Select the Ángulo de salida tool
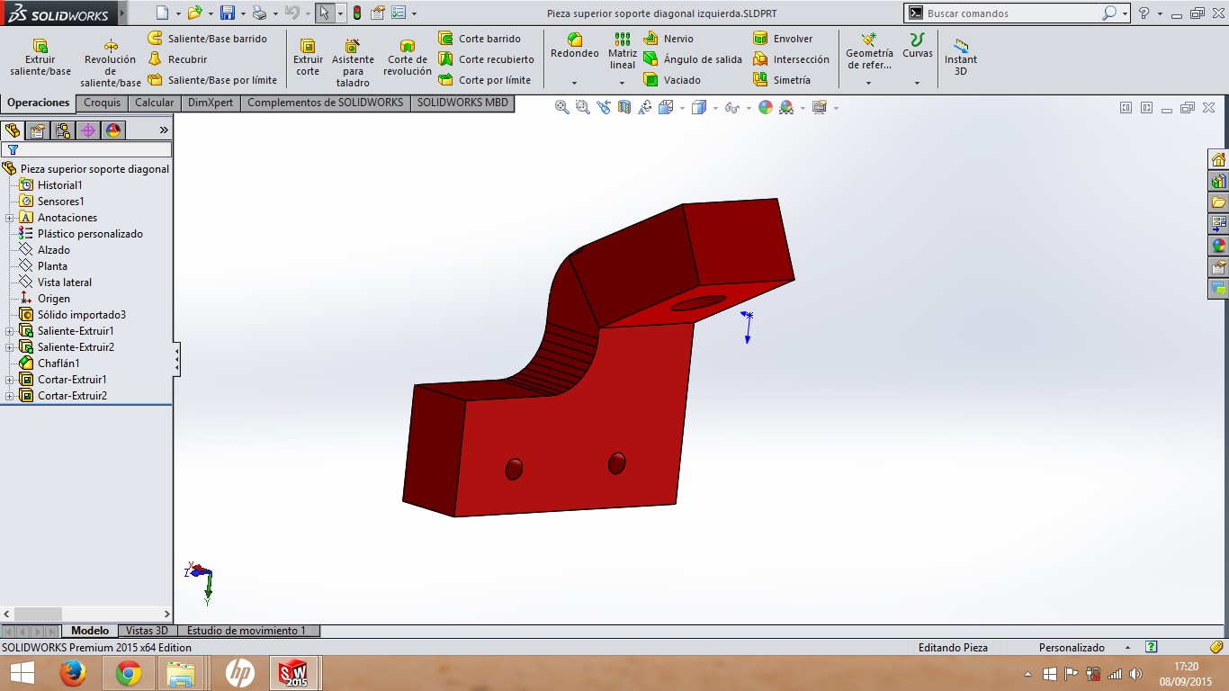Screen dimensions: 1229x691 pos(693,59)
